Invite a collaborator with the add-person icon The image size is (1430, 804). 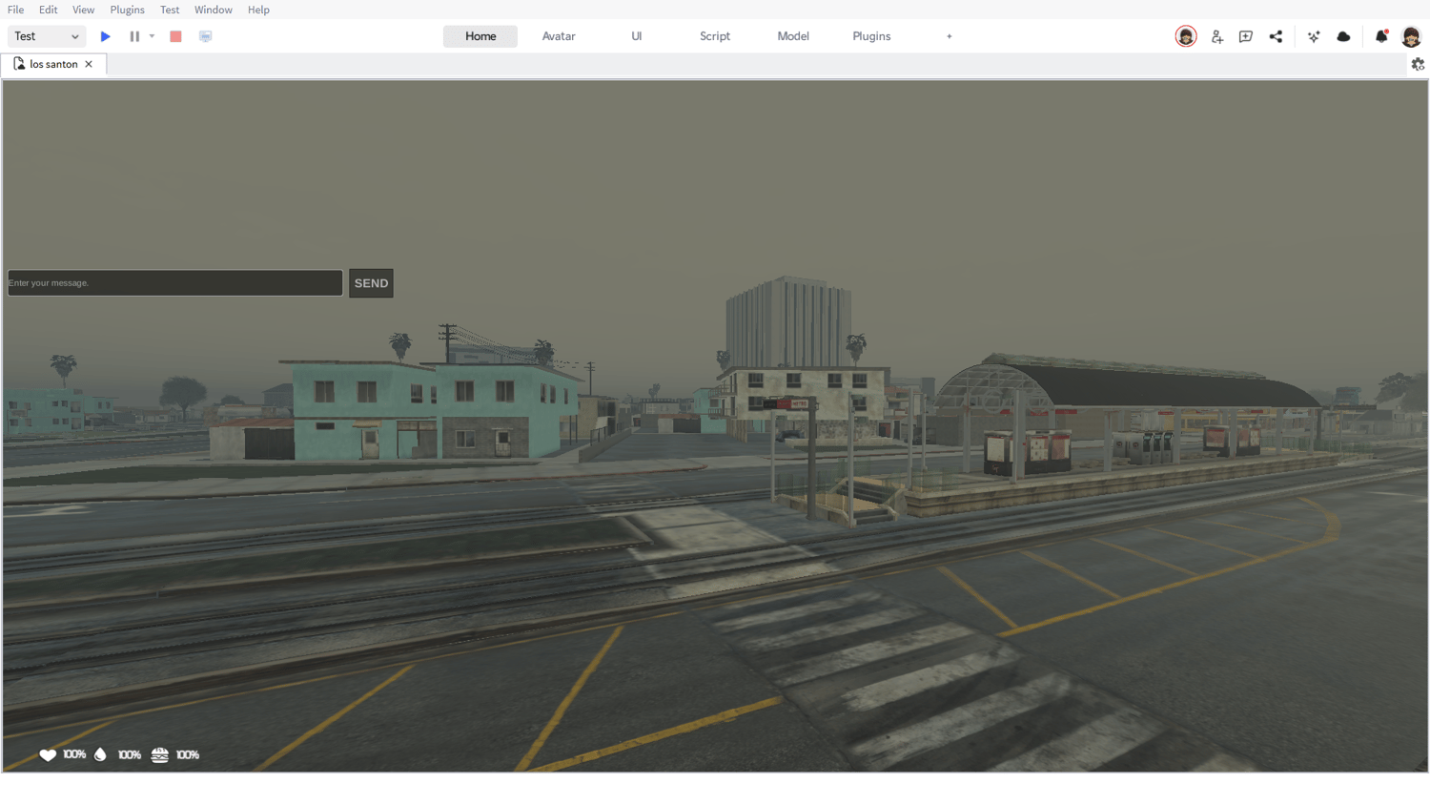click(x=1216, y=36)
